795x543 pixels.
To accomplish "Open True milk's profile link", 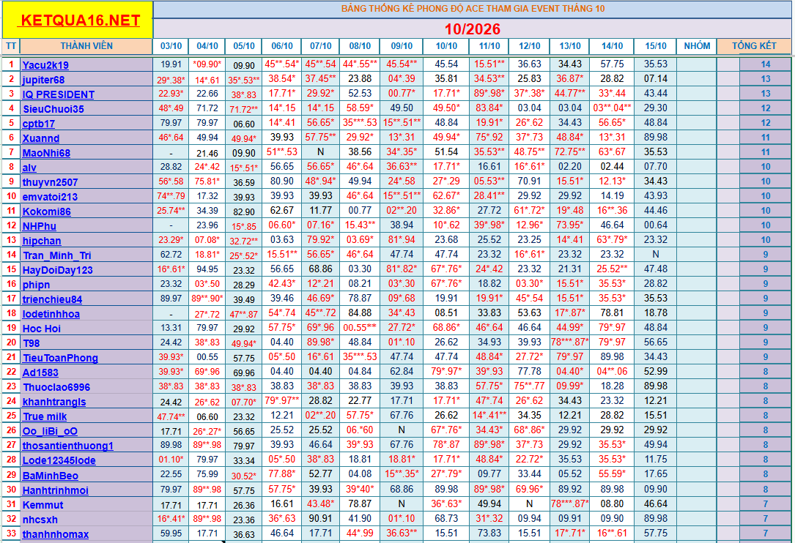I will tap(45, 417).
